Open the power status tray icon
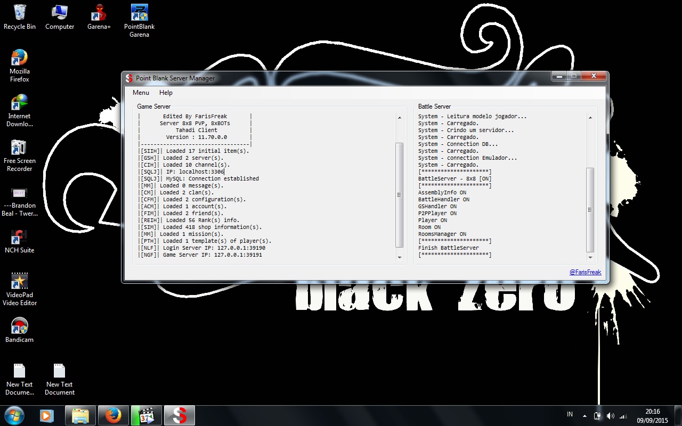The width and height of the screenshot is (682, 426). point(597,415)
